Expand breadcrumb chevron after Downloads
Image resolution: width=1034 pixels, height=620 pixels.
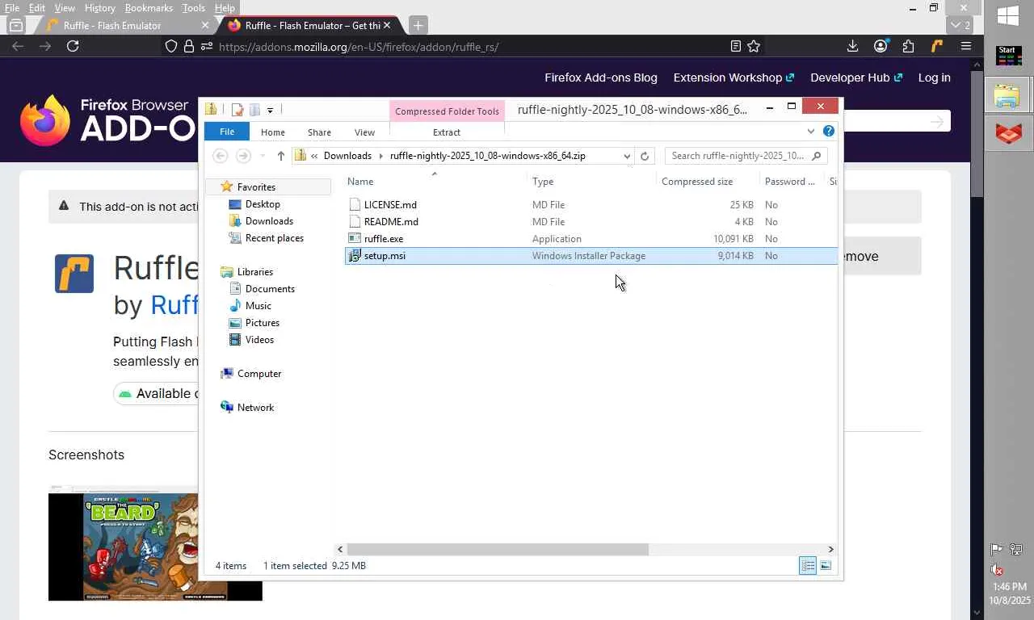pyautogui.click(x=380, y=156)
